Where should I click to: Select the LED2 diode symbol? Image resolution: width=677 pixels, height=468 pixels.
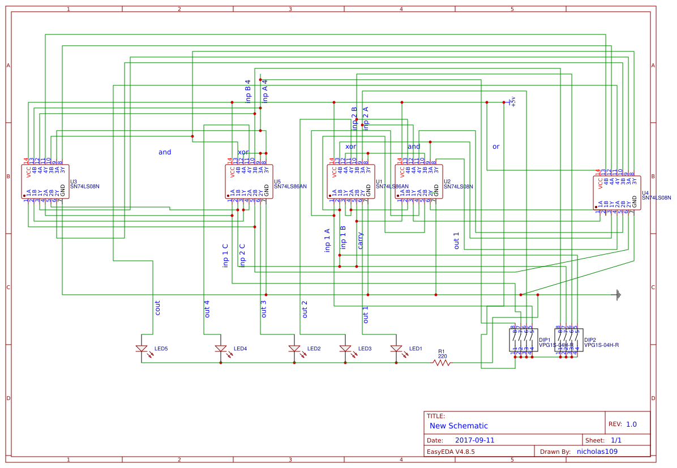pyautogui.click(x=293, y=349)
